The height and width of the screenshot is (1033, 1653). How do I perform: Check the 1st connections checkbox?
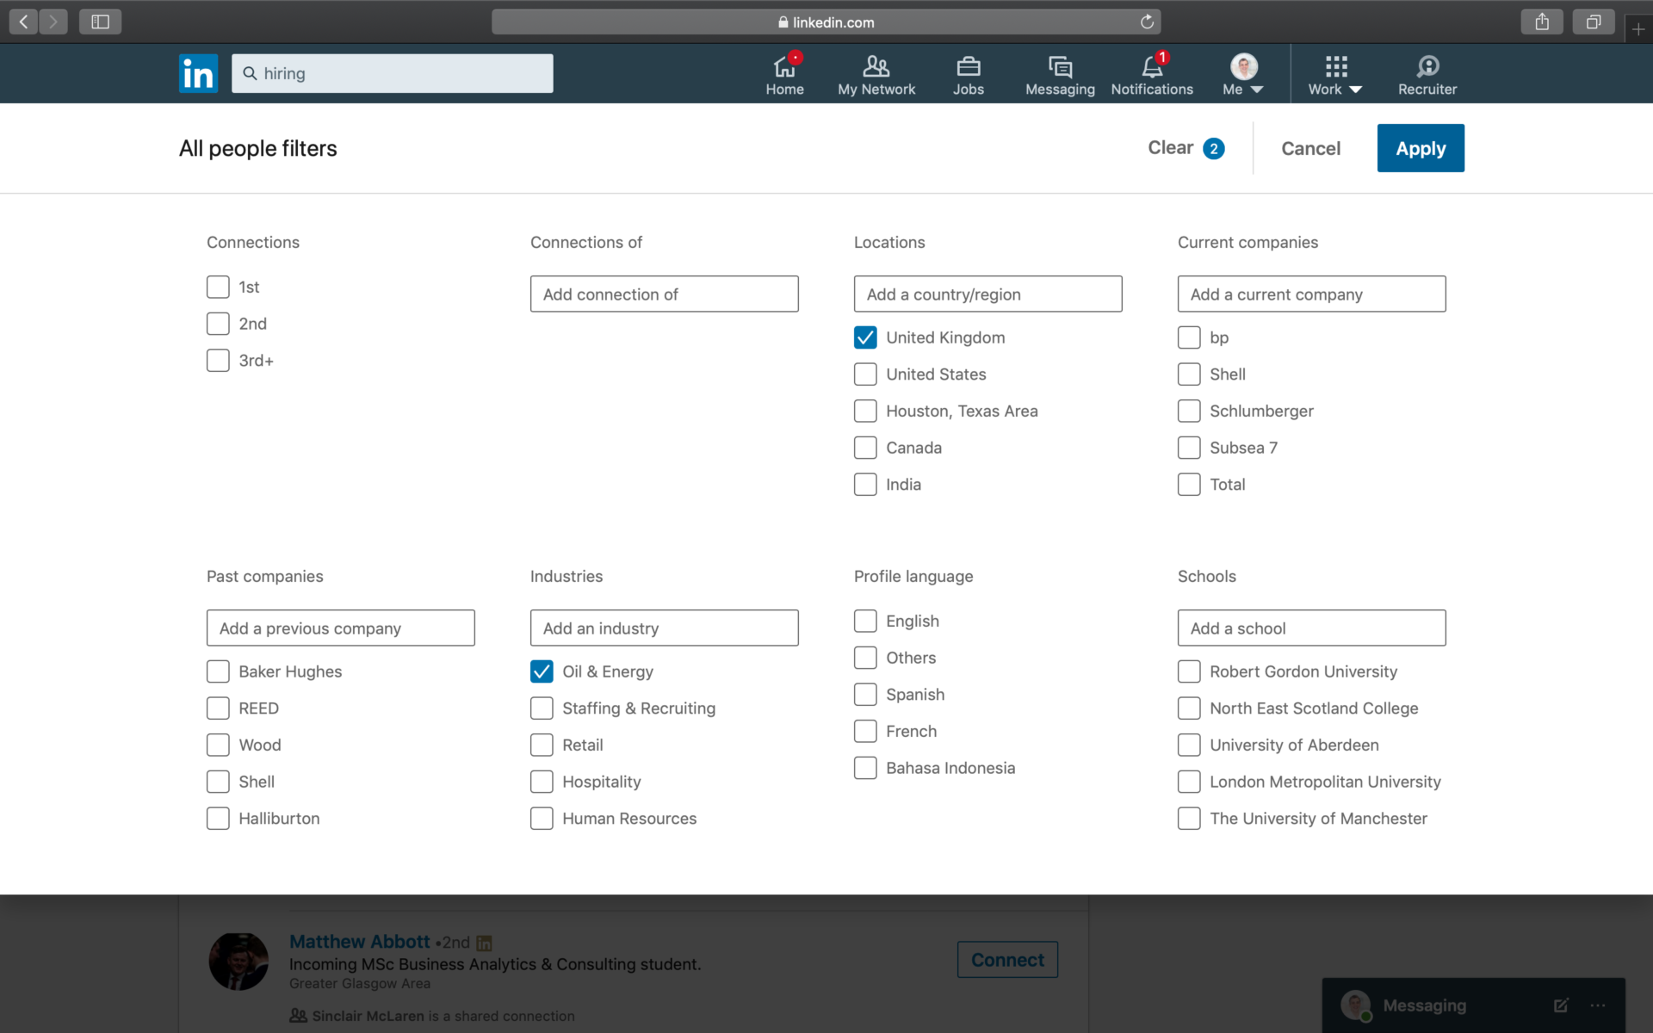point(218,287)
